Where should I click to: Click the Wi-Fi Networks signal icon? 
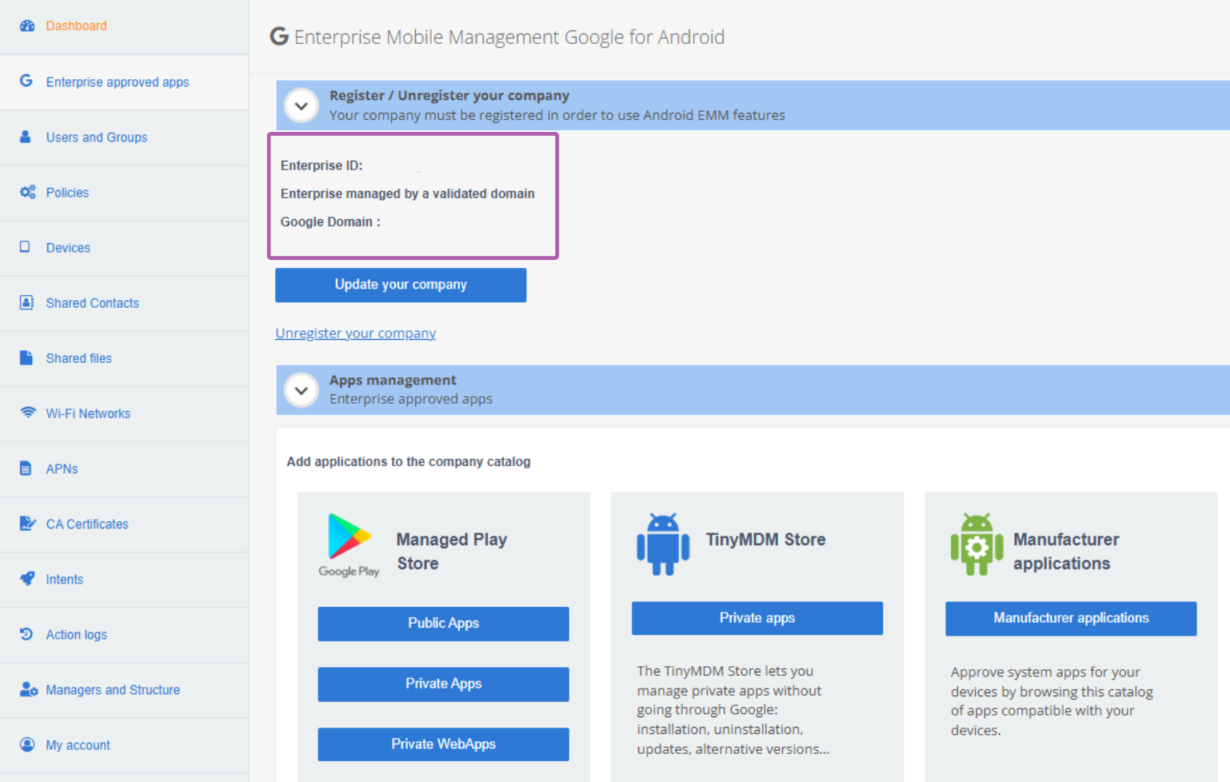pyautogui.click(x=28, y=413)
